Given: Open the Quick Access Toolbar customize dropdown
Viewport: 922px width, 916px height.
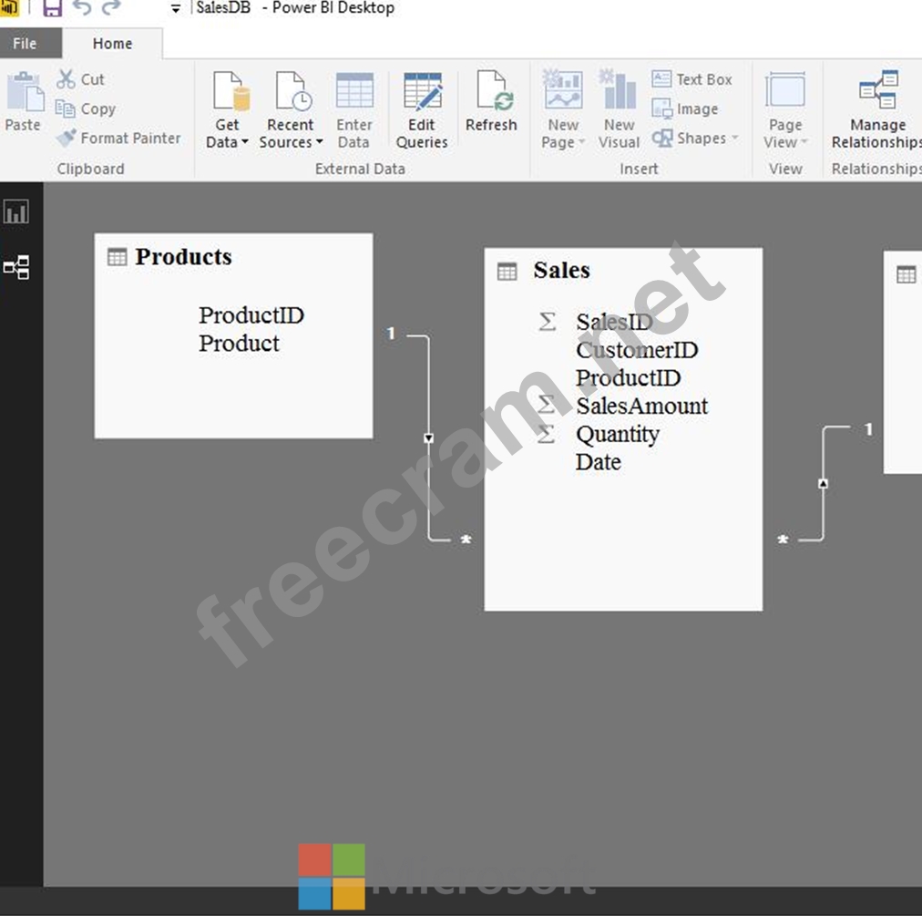Looking at the screenshot, I should [x=175, y=8].
